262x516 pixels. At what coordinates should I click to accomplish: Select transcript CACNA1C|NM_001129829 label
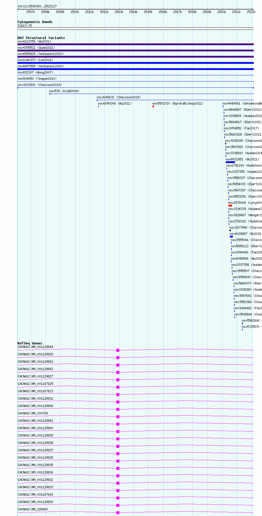pyautogui.click(x=35, y=354)
